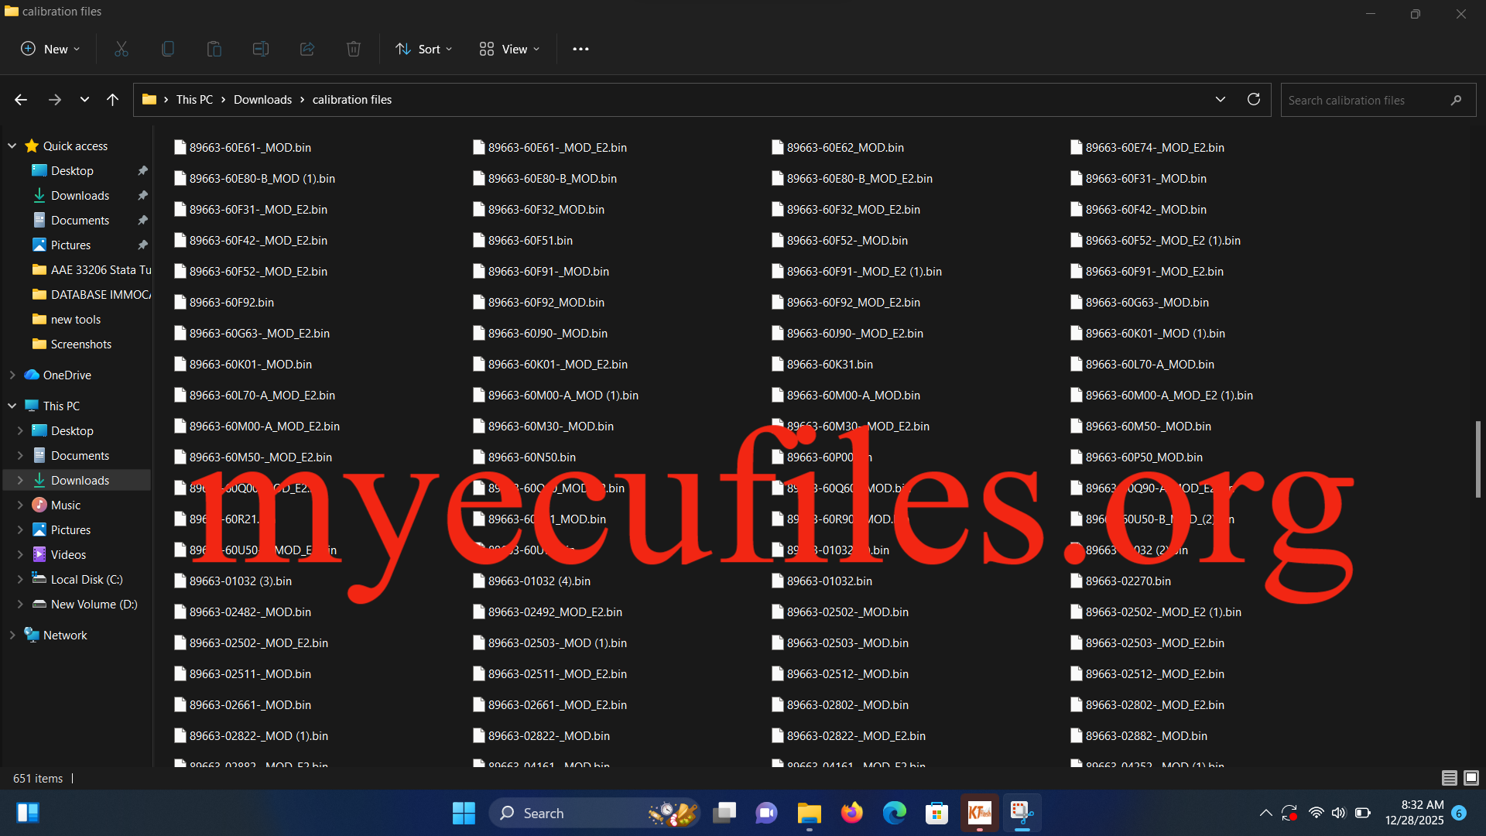Click the vertical scrollbar thumb
Screen dimensions: 1486x836
1477,459
